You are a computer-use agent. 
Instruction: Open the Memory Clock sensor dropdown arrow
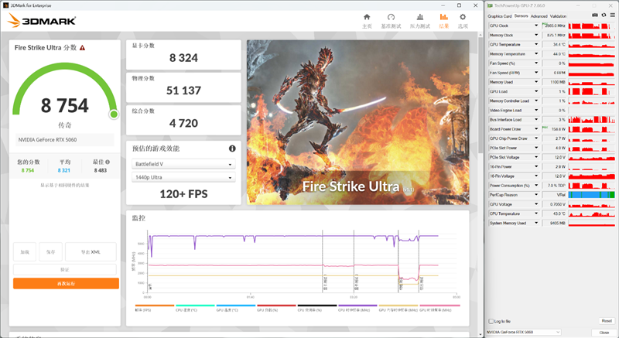click(536, 35)
